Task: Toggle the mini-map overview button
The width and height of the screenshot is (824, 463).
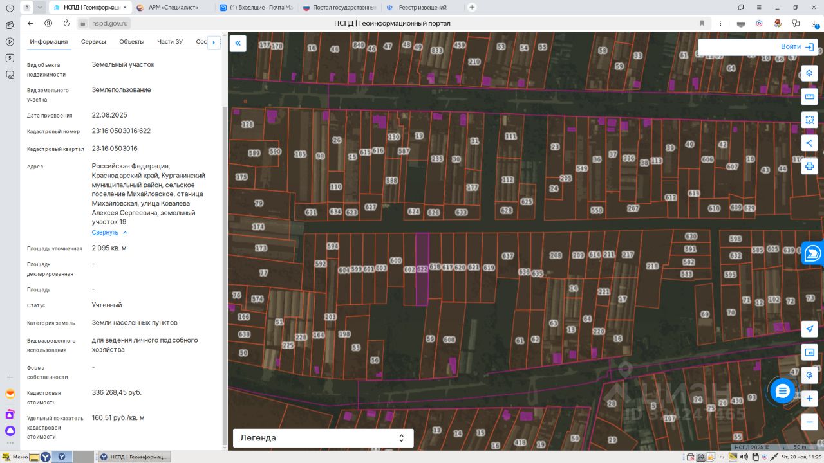Action: [809, 352]
